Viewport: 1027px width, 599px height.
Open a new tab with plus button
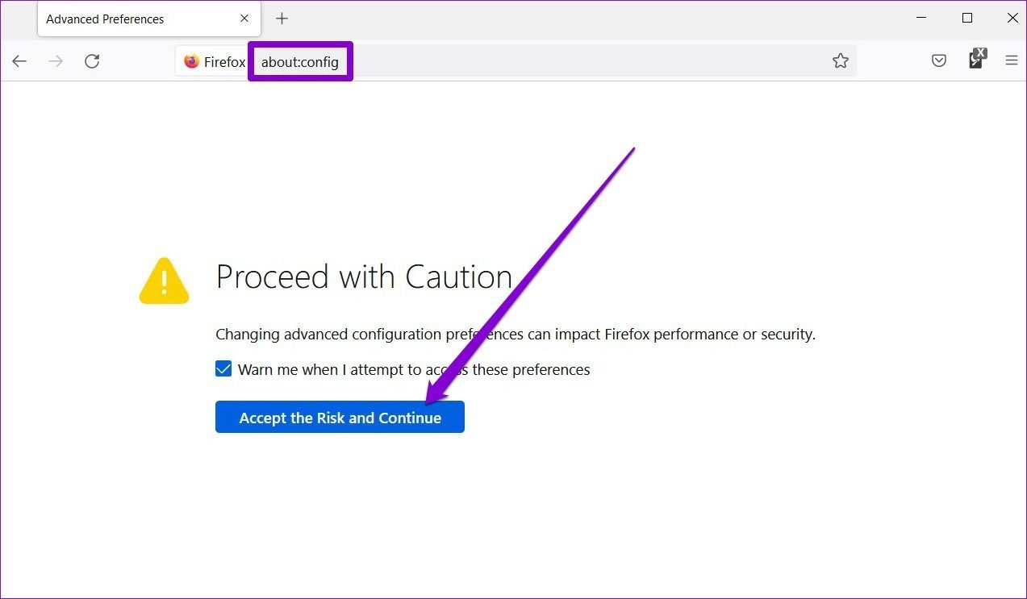282,19
